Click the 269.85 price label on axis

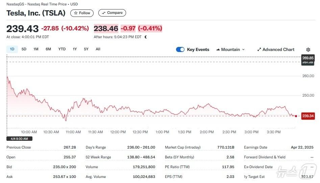[x=308, y=58]
